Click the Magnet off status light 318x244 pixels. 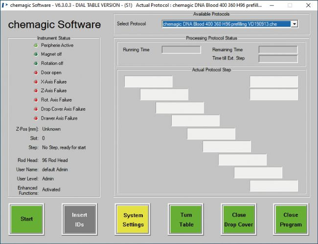36,54
